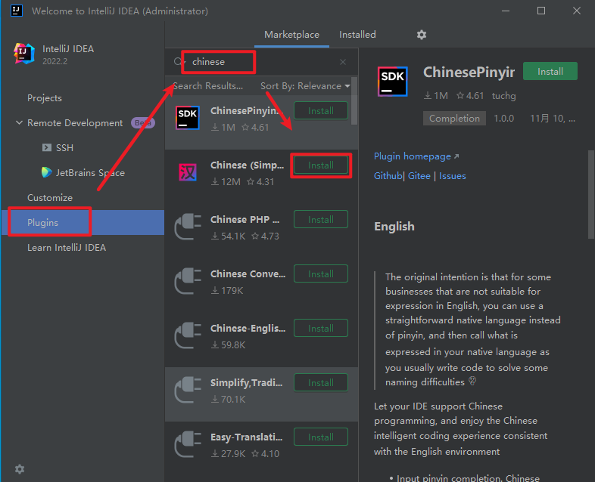
Task: Install the Simplify,Traditional plugin
Action: click(x=321, y=383)
